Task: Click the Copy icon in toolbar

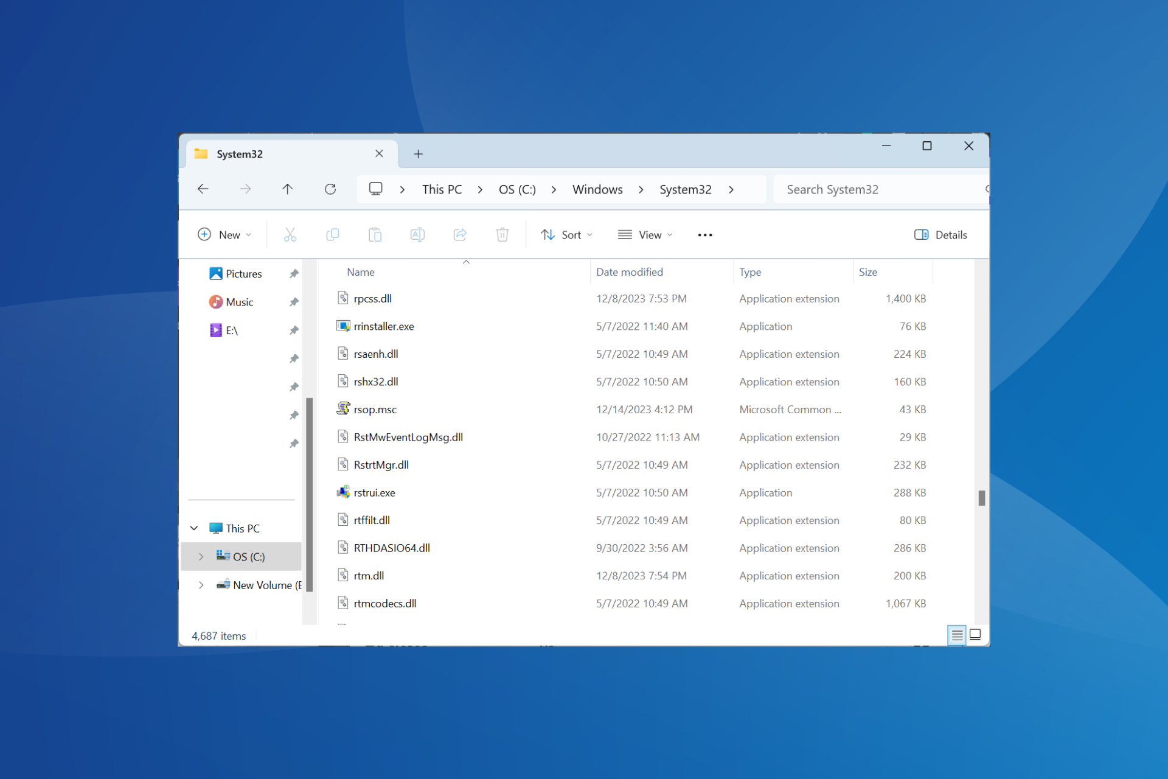Action: [332, 235]
